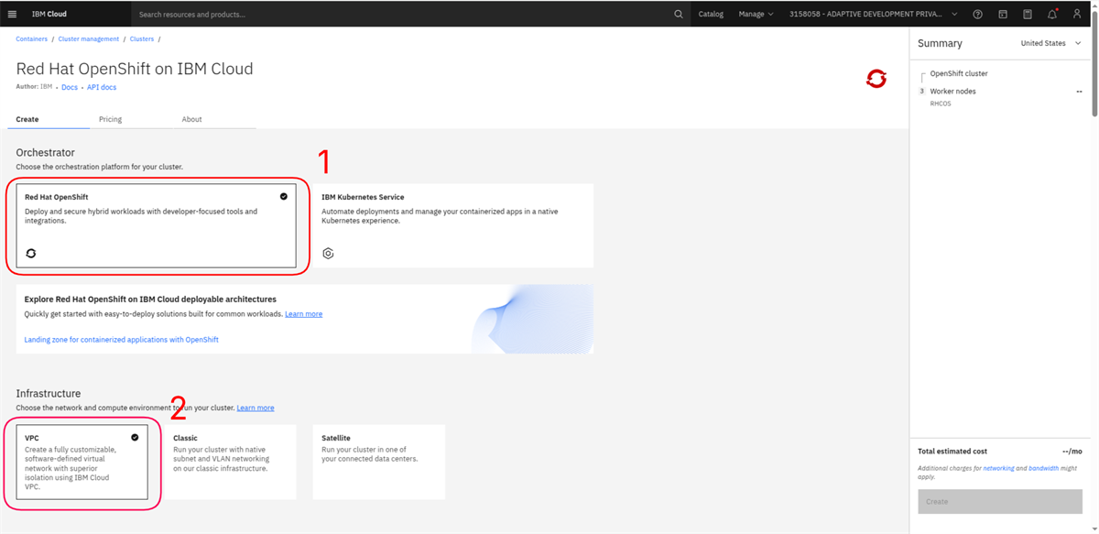The width and height of the screenshot is (1099, 534).
Task: Open the networking charges link
Action: pos(999,468)
